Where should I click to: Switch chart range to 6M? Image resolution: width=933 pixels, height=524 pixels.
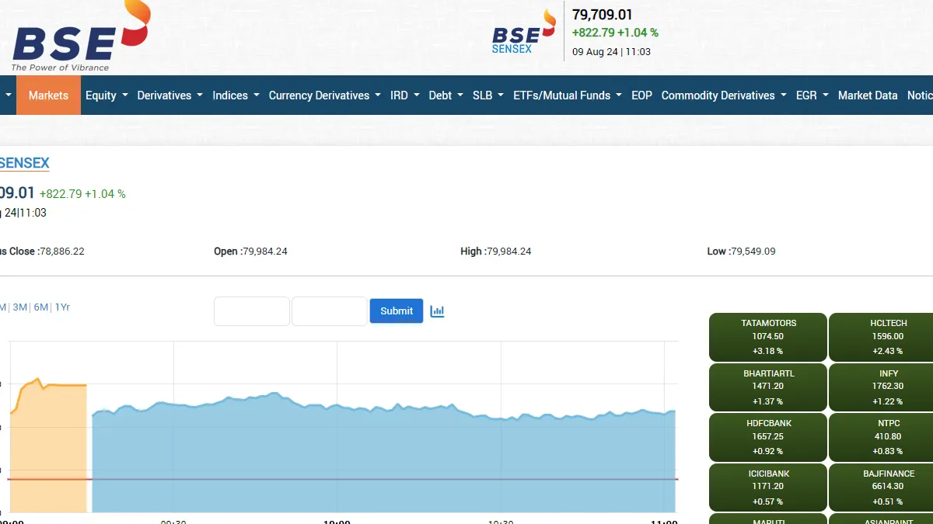(x=41, y=307)
